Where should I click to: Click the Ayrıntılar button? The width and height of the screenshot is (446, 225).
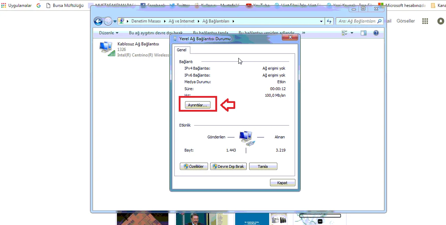198,105
